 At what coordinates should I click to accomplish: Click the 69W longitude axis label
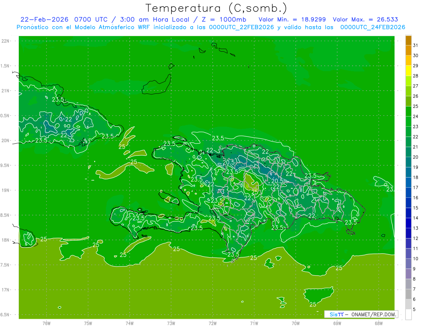337,323
